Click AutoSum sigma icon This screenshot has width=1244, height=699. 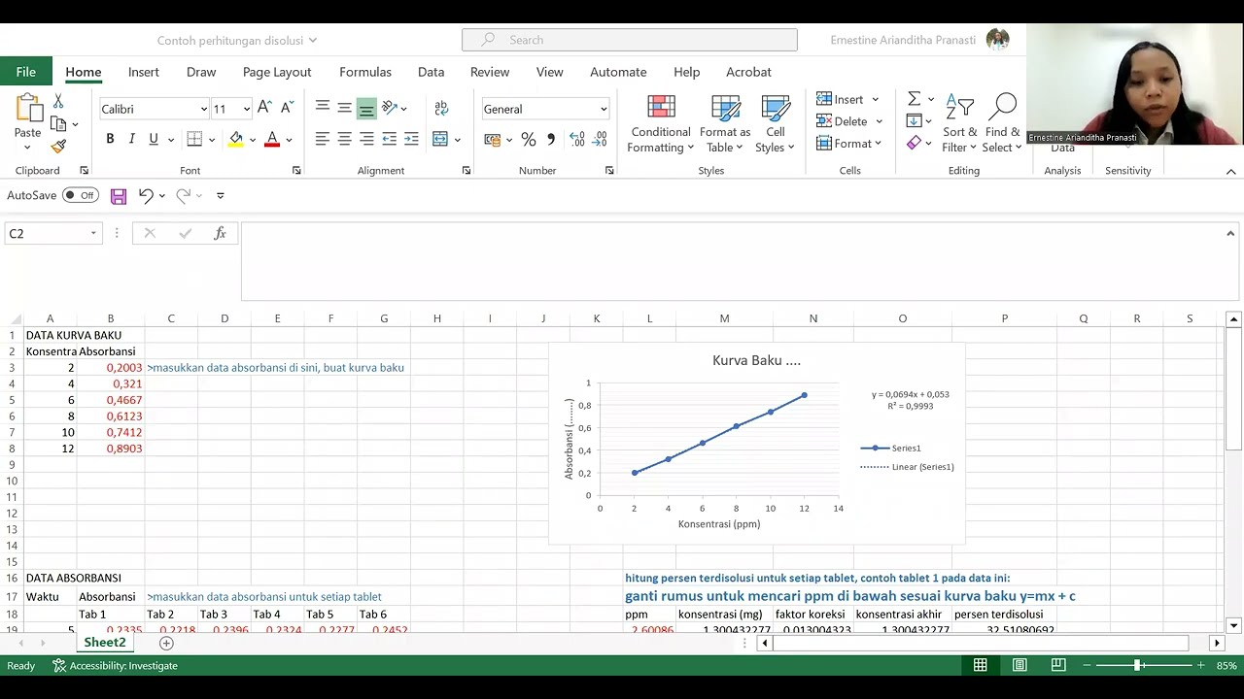(x=914, y=99)
